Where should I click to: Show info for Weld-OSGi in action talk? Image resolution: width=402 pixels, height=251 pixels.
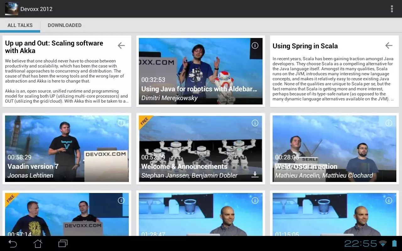pos(389,123)
